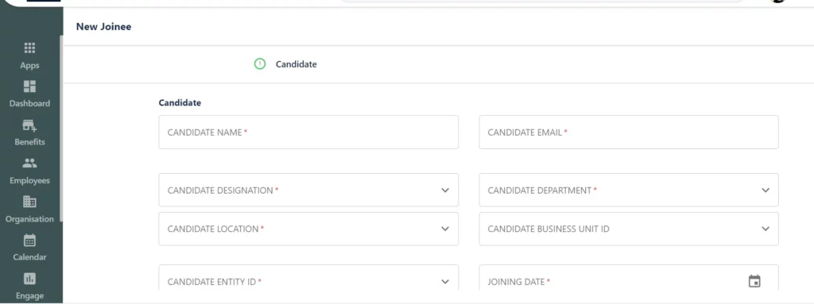This screenshot has width=814, height=304.
Task: Click the sidebar vertical scrollbar
Action: [x=60, y=128]
